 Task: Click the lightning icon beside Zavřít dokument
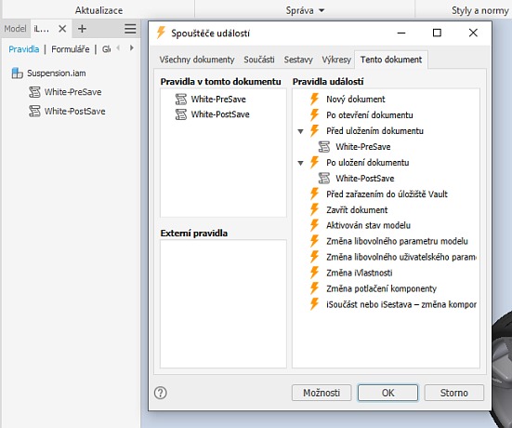click(x=314, y=209)
